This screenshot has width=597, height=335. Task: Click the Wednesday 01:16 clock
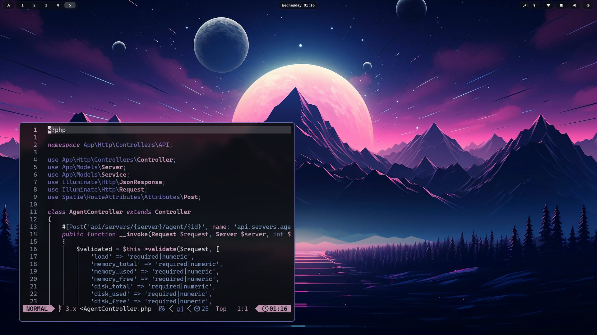coord(298,5)
